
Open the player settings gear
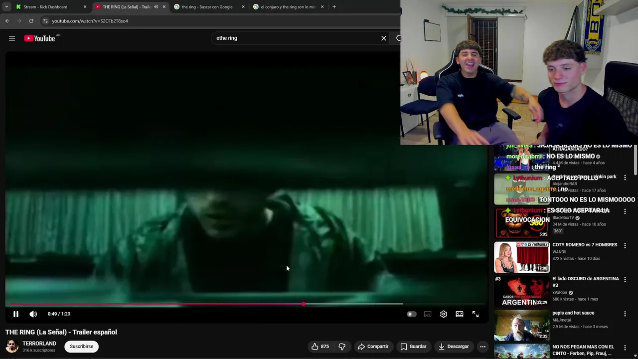click(x=444, y=314)
